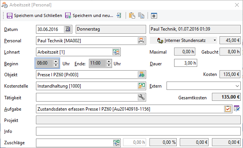243x148 pixels.
Task: Click the edit task icon beside Aufgabe
Action: tap(237, 108)
